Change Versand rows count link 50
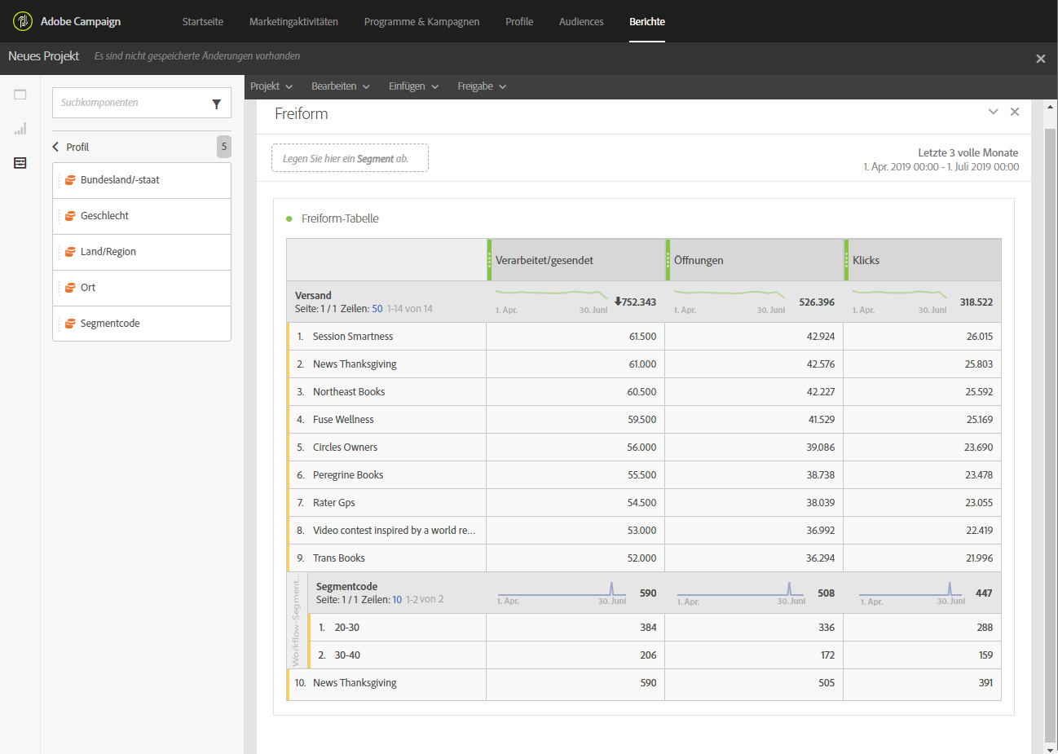 377,309
